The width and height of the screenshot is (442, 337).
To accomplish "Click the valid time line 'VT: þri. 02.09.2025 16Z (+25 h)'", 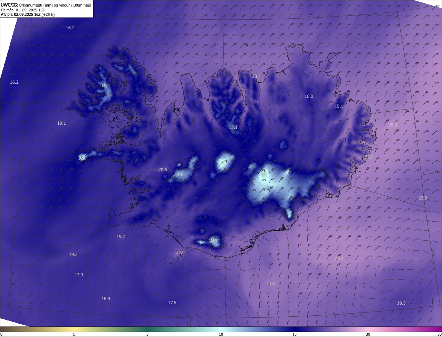I will click(x=28, y=14).
